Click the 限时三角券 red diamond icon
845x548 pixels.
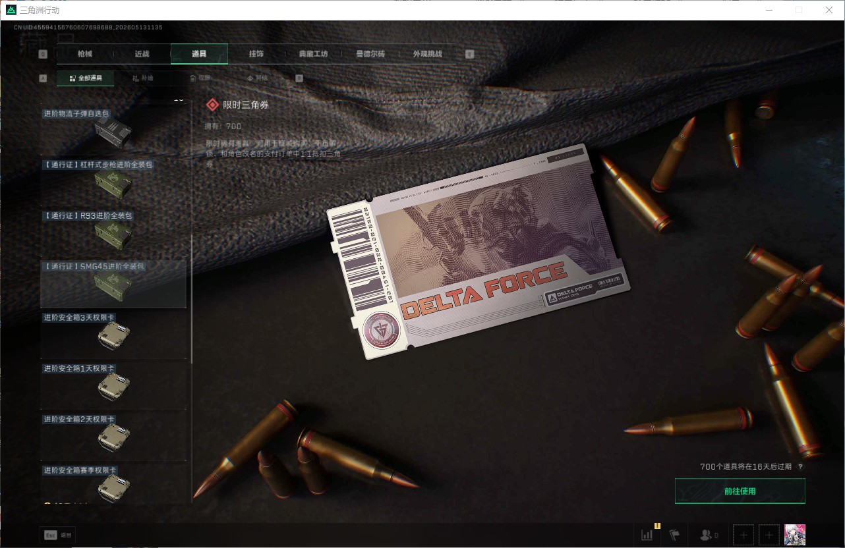pos(212,105)
